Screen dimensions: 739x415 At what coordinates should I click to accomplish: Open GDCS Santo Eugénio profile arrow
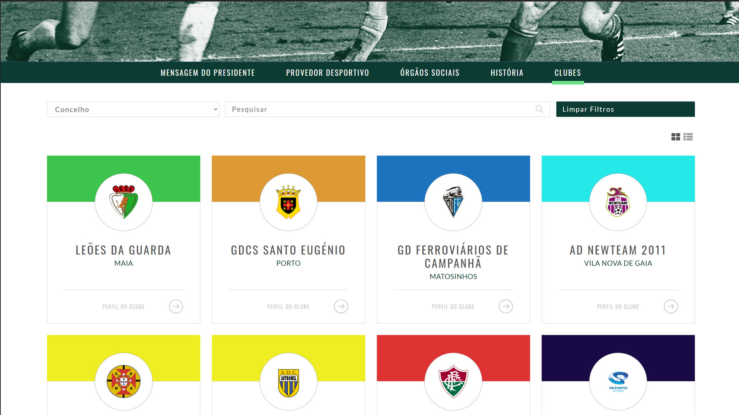[x=341, y=306]
